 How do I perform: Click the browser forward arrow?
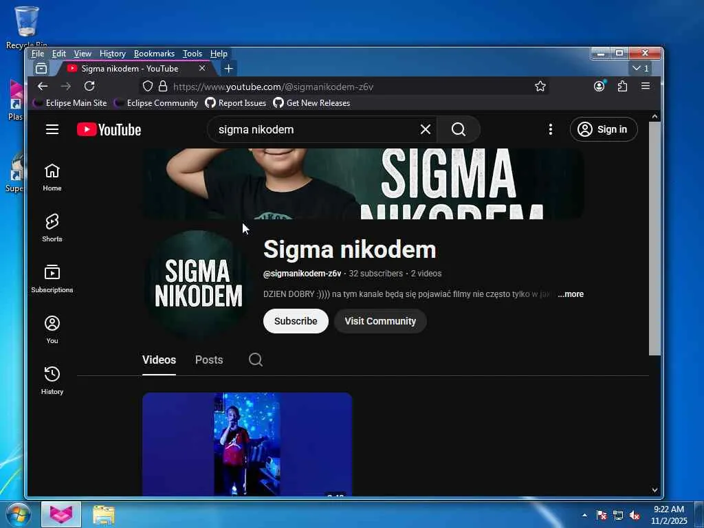click(66, 86)
